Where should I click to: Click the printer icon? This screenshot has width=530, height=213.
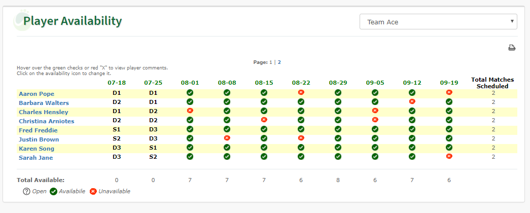512,48
